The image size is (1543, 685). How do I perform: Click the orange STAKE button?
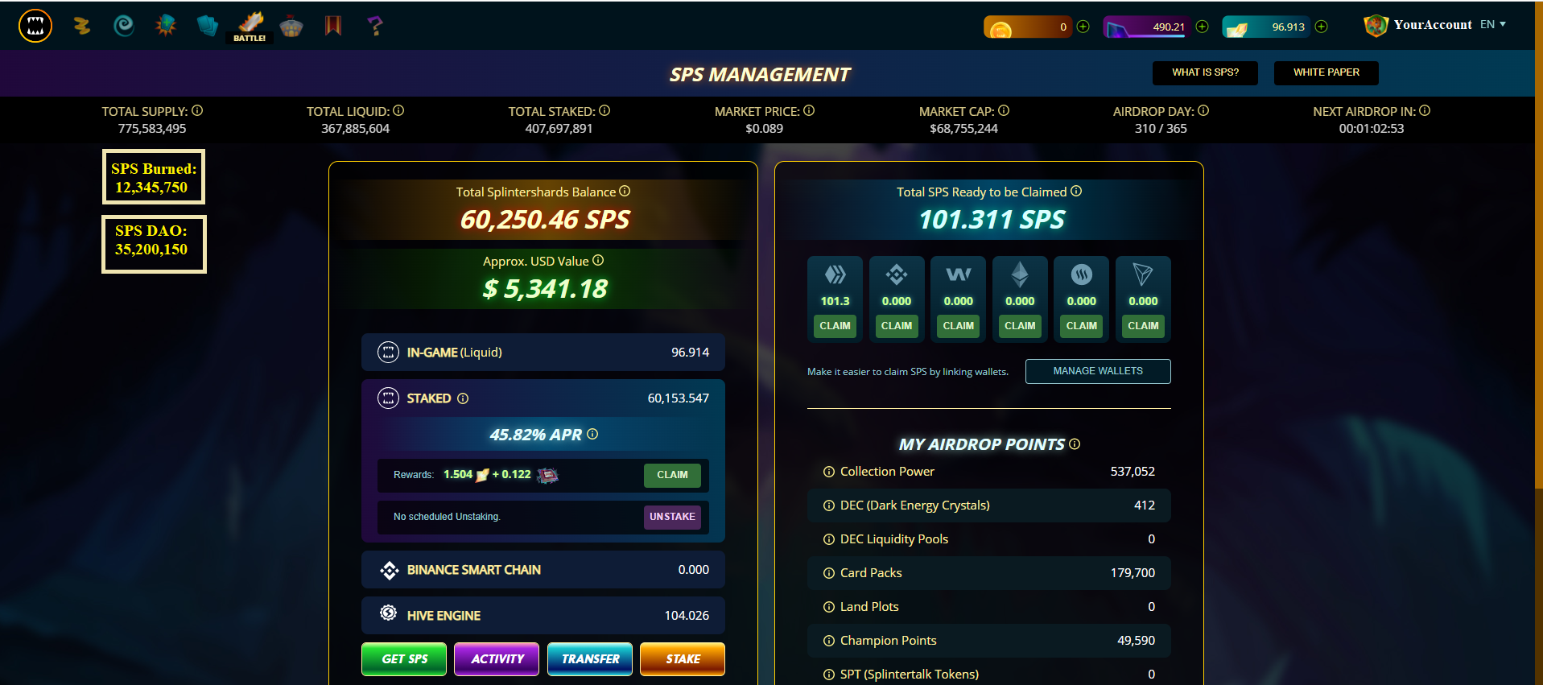click(683, 659)
